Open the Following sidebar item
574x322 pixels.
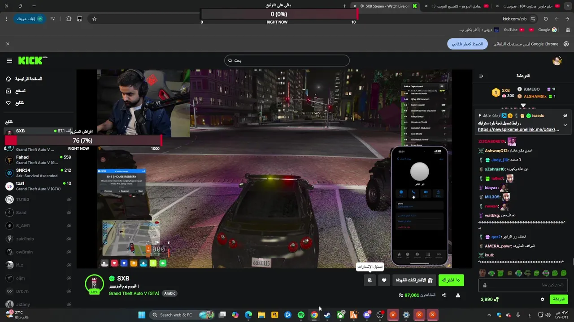pyautogui.click(x=15, y=103)
